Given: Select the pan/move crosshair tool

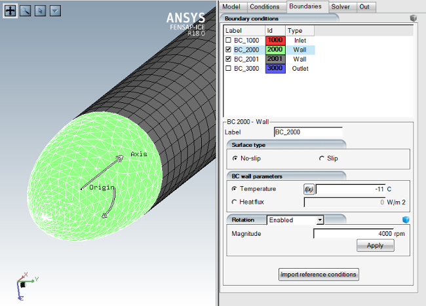Looking at the screenshot, I should click(10, 10).
